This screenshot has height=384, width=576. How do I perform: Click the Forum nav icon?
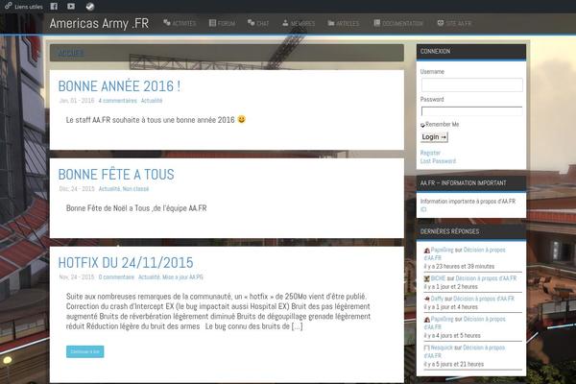click(x=212, y=23)
